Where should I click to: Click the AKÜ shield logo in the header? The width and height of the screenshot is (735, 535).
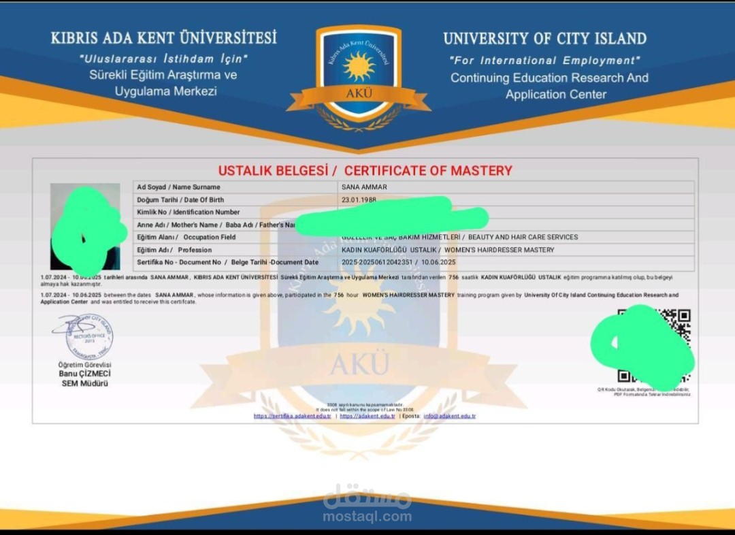point(359,79)
